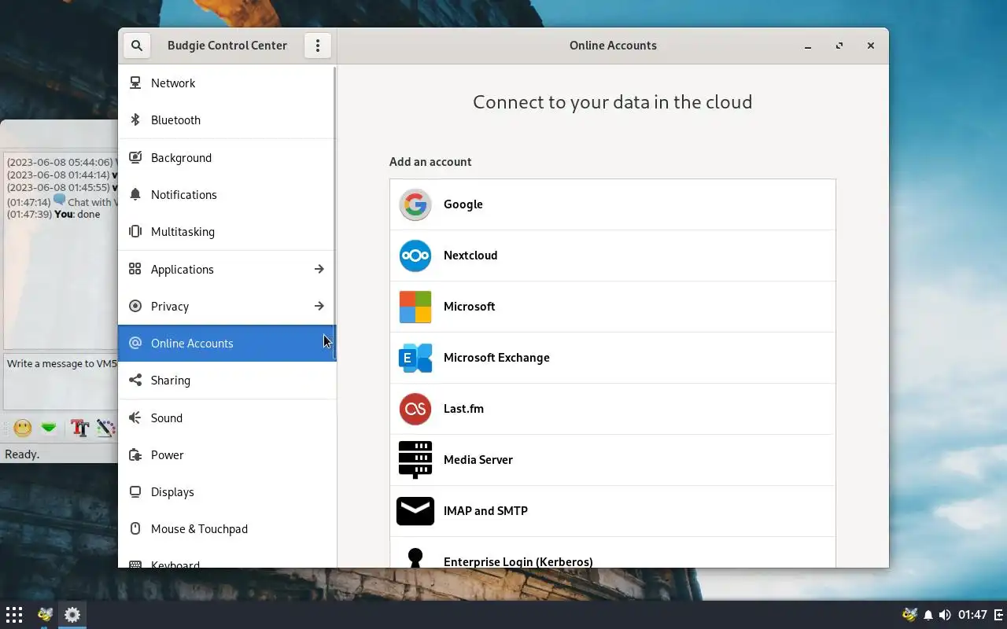Open the Network settings panel
The width and height of the screenshot is (1007, 629).
pos(227,83)
